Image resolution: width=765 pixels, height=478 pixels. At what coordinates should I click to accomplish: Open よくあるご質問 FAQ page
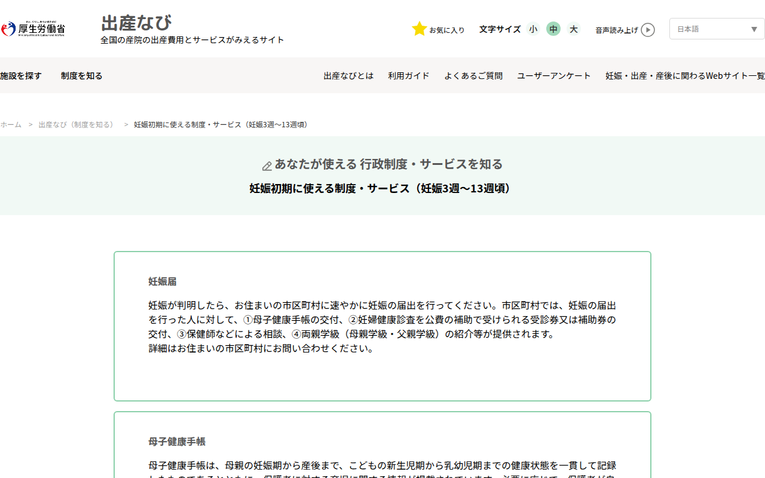[x=473, y=76]
